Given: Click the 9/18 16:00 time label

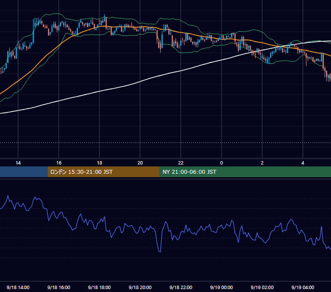Looking at the screenshot, I should (x=59, y=287).
